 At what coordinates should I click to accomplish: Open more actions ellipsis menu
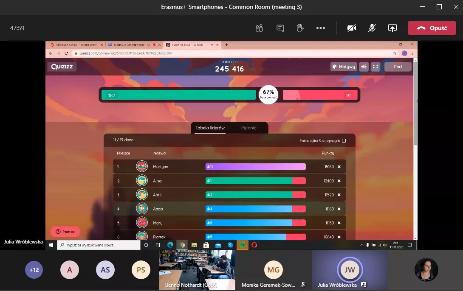(x=320, y=28)
